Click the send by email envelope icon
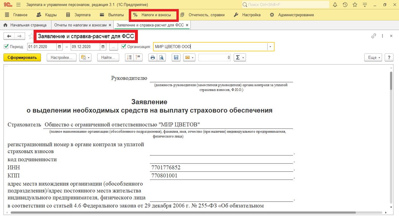399x216 pixels. 187,58
